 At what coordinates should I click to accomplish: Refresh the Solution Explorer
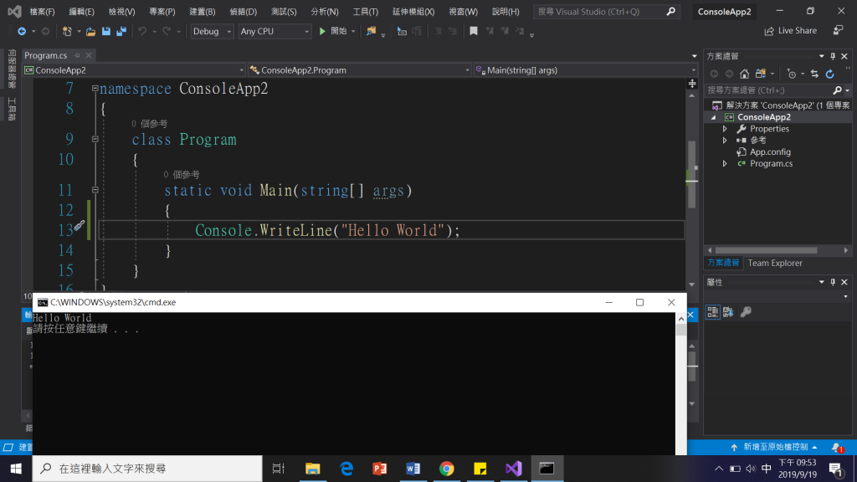[829, 74]
